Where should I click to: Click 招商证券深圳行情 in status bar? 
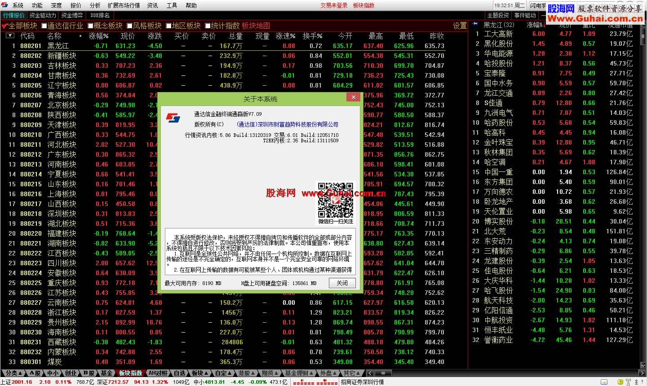pos(362,382)
